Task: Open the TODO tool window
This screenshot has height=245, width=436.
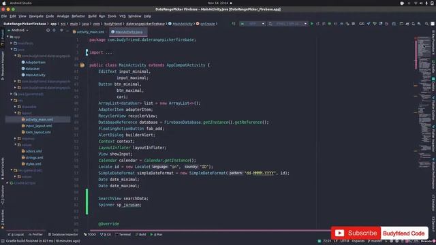Action: click(x=90, y=235)
